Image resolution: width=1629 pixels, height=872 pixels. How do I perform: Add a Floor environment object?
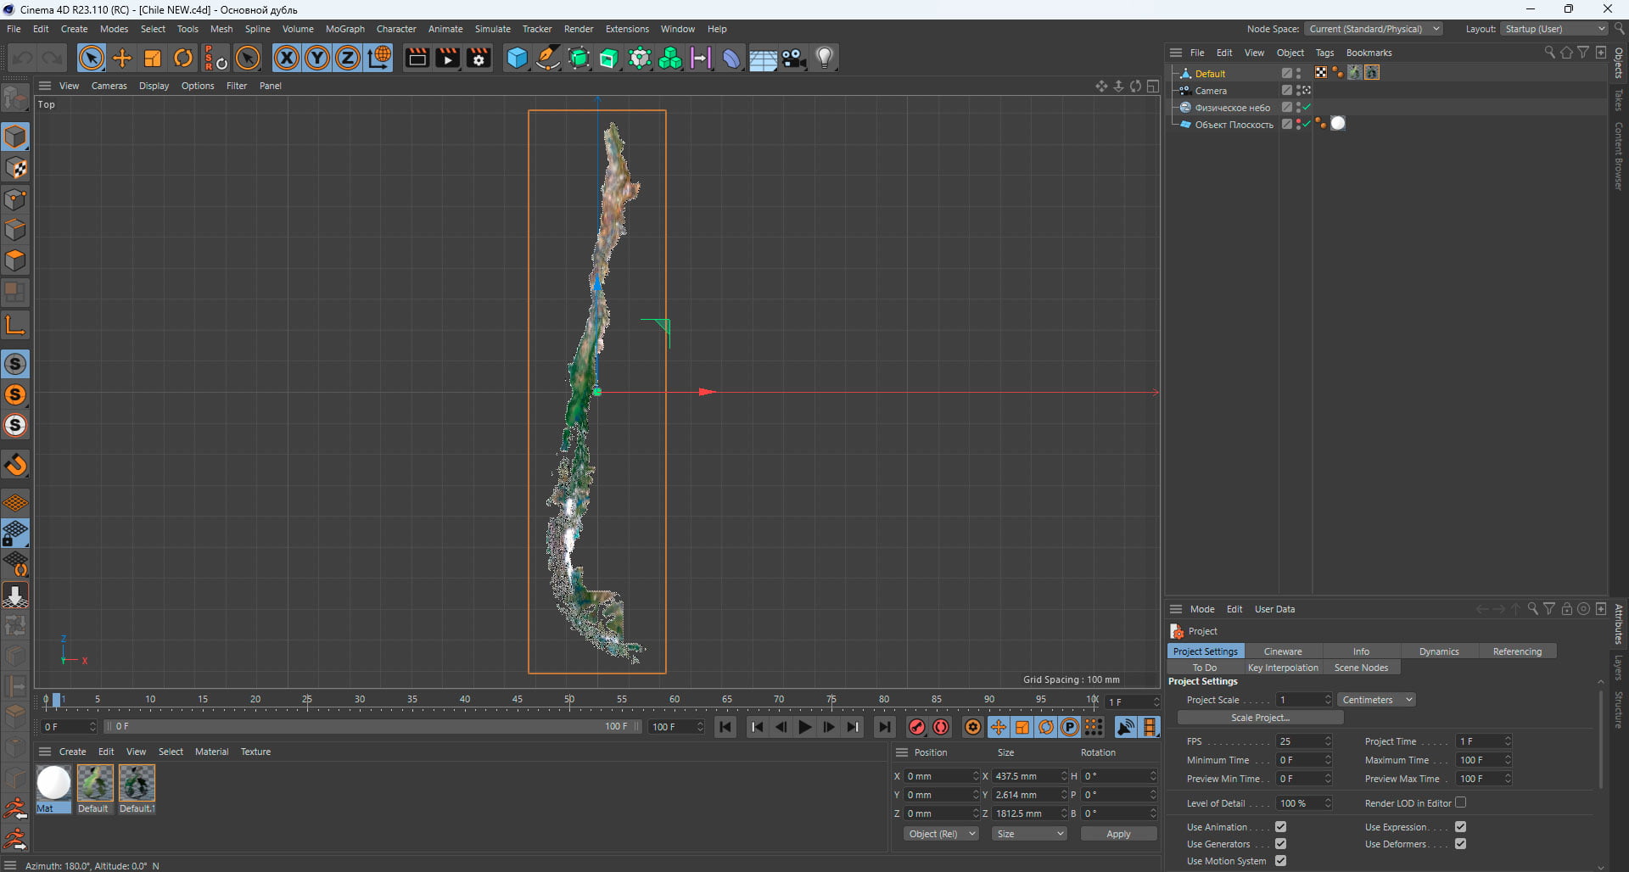(x=763, y=59)
